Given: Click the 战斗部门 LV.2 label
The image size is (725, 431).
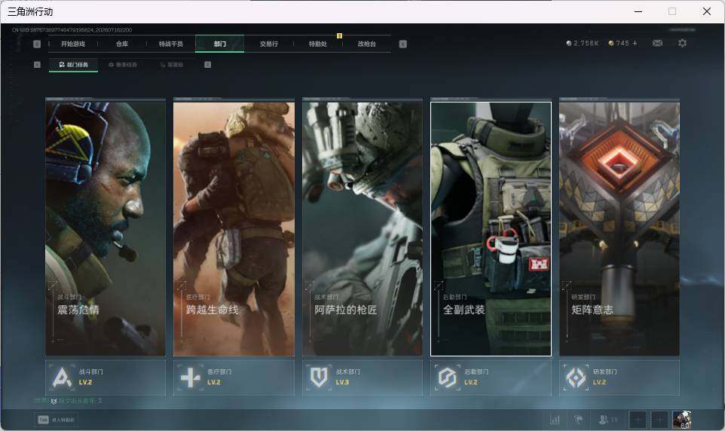Looking at the screenshot, I should click(86, 383).
